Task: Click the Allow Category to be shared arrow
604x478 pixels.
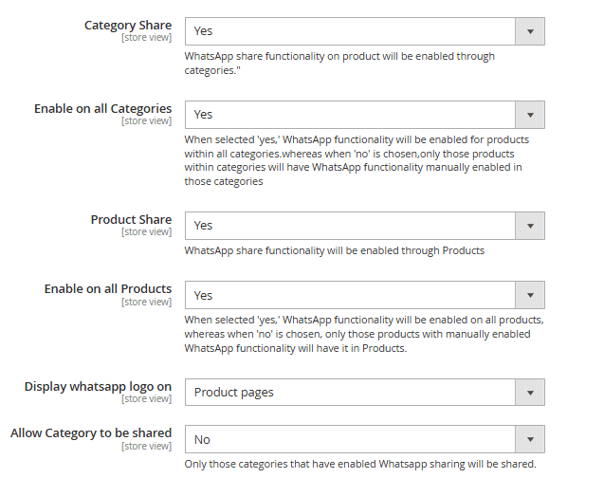Action: [529, 439]
